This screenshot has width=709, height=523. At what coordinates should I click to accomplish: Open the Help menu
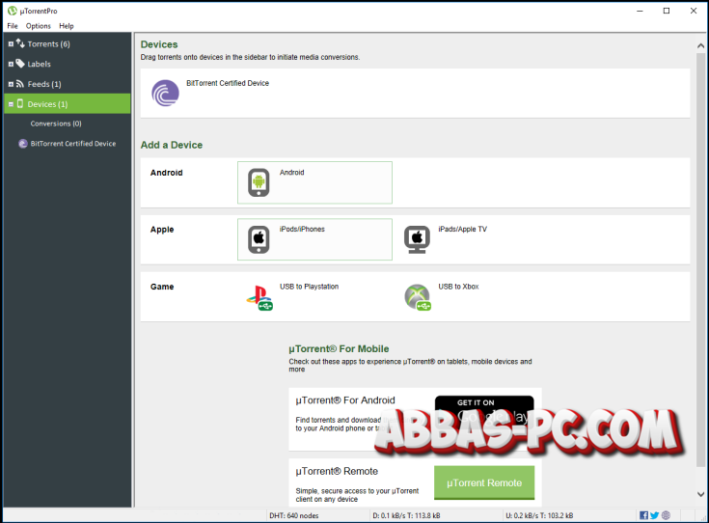point(66,26)
